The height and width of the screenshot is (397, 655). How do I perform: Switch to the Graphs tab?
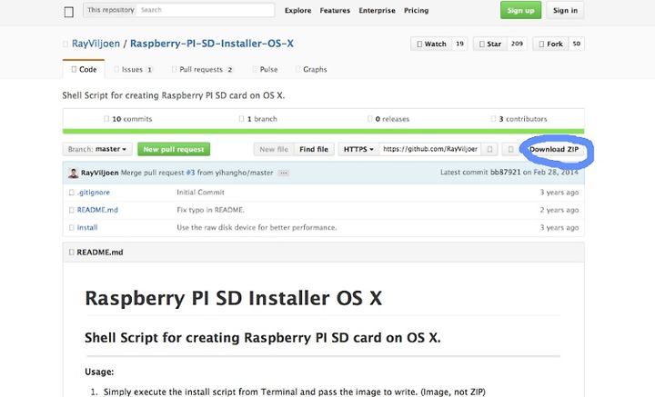311,69
